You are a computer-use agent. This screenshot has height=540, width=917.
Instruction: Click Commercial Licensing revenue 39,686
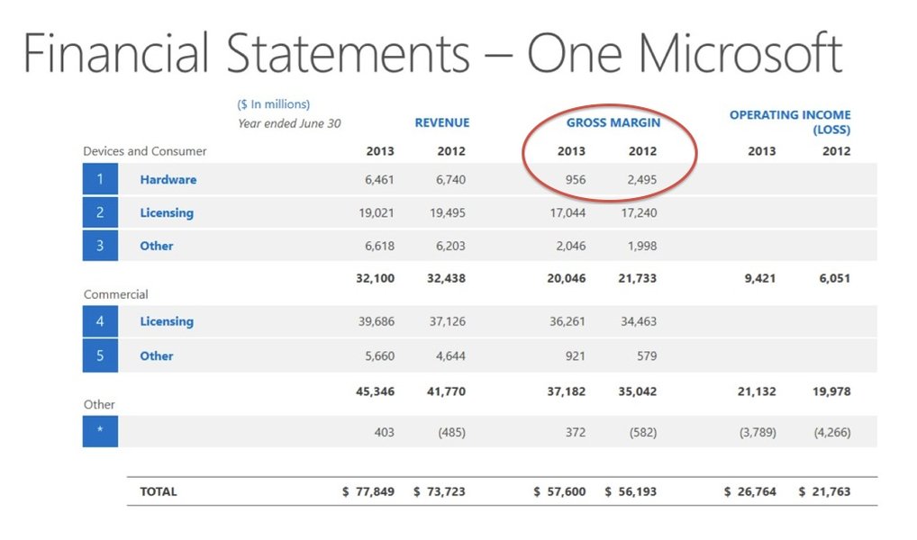point(376,321)
